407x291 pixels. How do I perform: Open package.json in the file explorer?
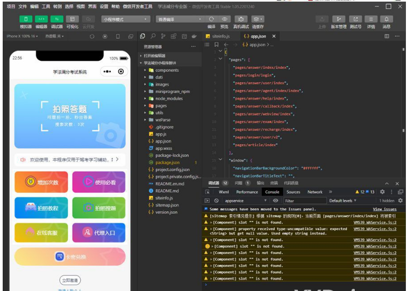(x=167, y=162)
